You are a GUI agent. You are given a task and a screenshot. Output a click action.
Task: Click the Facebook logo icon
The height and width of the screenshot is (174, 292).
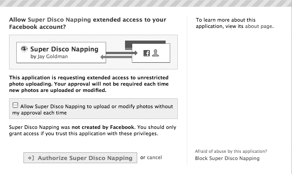click(147, 53)
